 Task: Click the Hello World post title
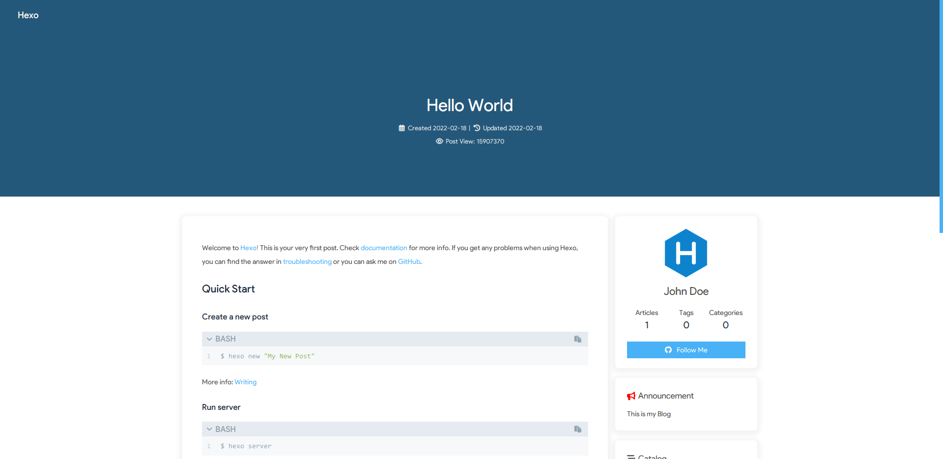(x=470, y=105)
